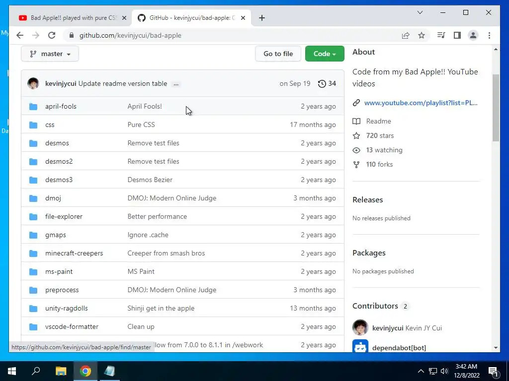Open the 720 stars link
Image resolution: width=509 pixels, height=381 pixels.
click(x=380, y=135)
